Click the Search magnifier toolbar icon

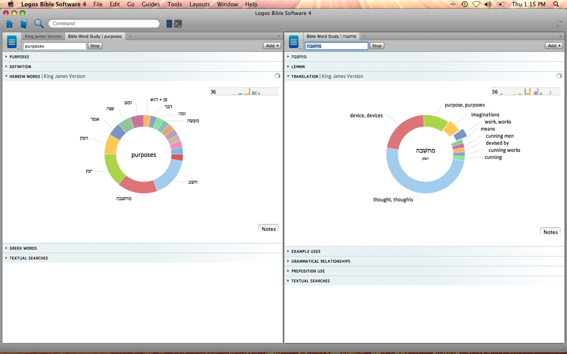tap(39, 24)
